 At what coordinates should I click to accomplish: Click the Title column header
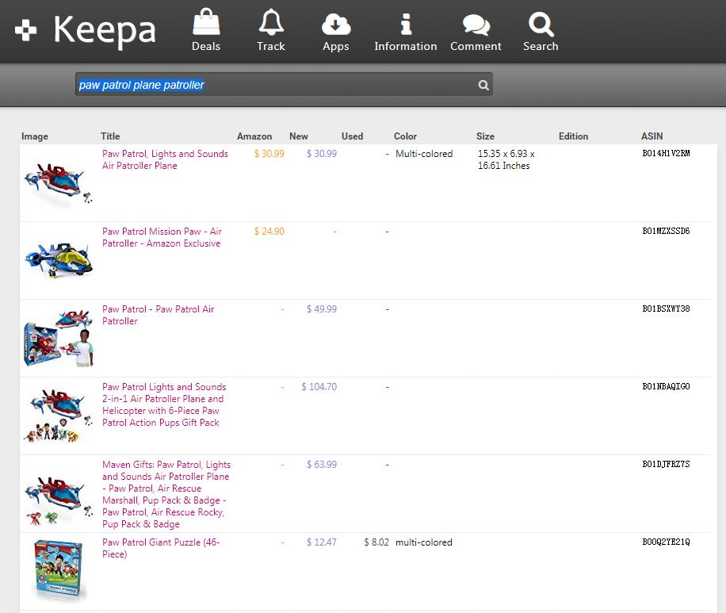[110, 136]
